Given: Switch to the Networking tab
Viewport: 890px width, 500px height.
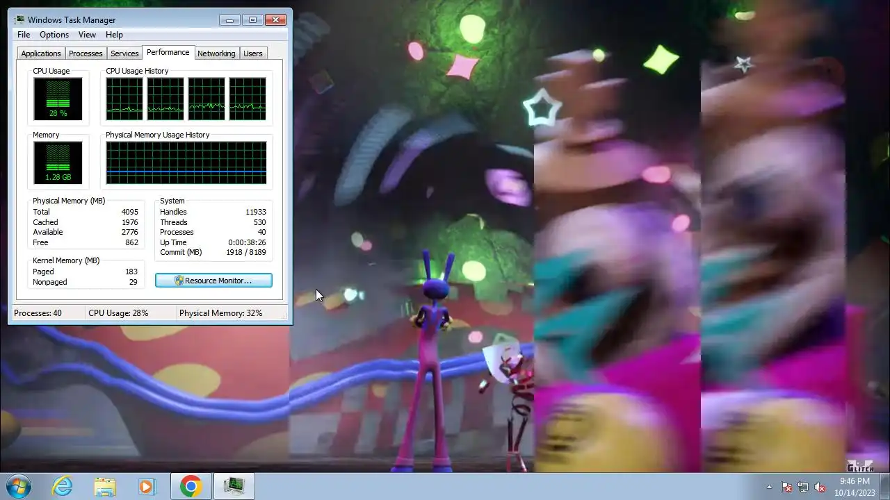Looking at the screenshot, I should click(216, 53).
